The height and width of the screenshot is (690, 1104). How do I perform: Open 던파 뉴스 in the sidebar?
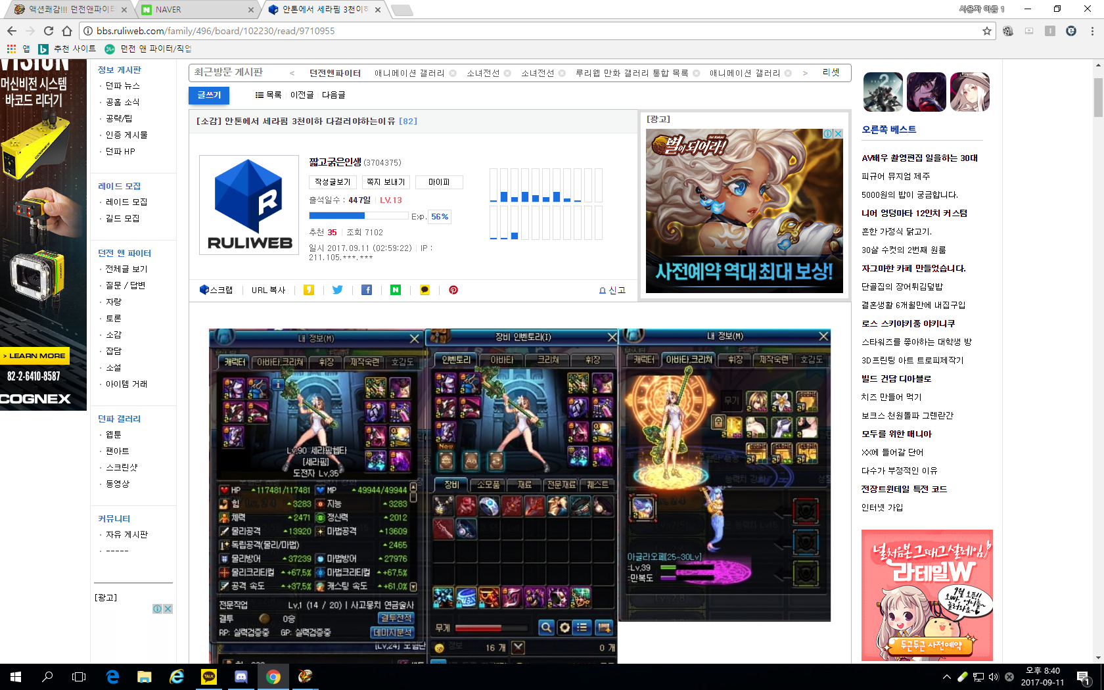tap(122, 86)
